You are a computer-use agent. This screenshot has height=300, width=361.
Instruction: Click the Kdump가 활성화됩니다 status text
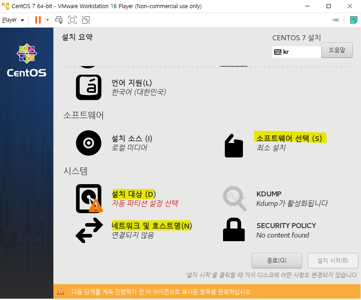click(x=292, y=203)
